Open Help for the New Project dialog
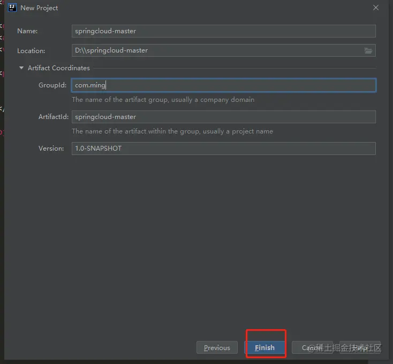This screenshot has height=364, width=393. (x=360, y=347)
